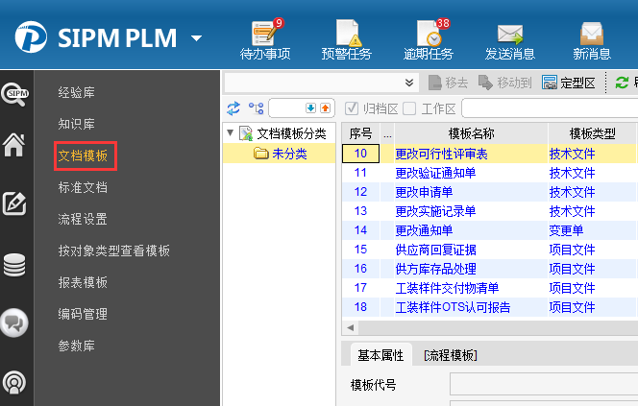Select 流程设置 in the side menu

click(83, 219)
